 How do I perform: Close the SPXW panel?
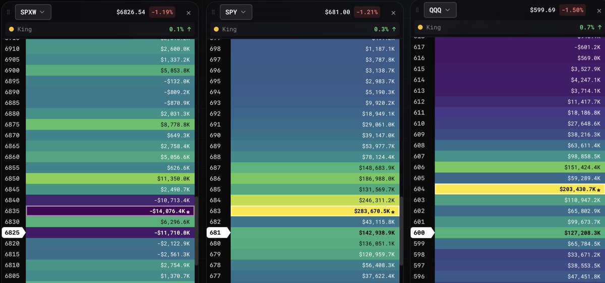(x=189, y=12)
